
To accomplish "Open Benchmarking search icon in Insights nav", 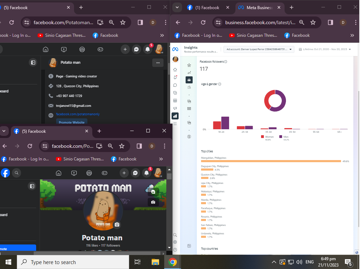I will pos(189,87).
